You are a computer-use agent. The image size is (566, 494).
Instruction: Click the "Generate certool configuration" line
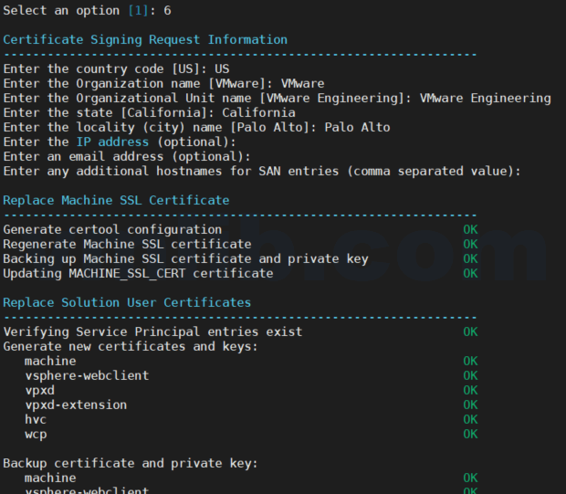tap(112, 229)
